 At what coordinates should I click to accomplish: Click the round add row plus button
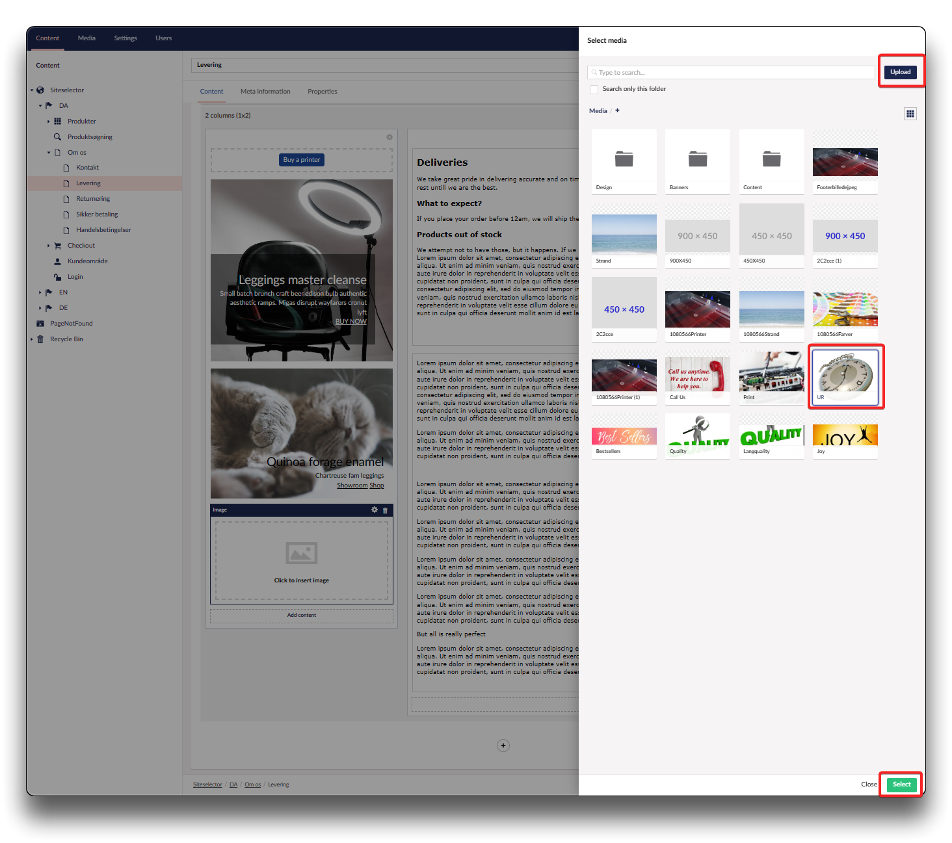point(503,746)
